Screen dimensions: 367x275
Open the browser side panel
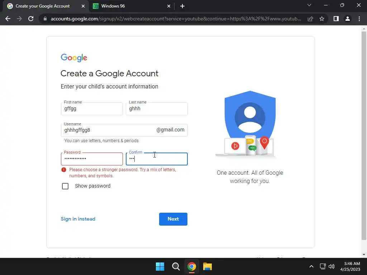336,19
